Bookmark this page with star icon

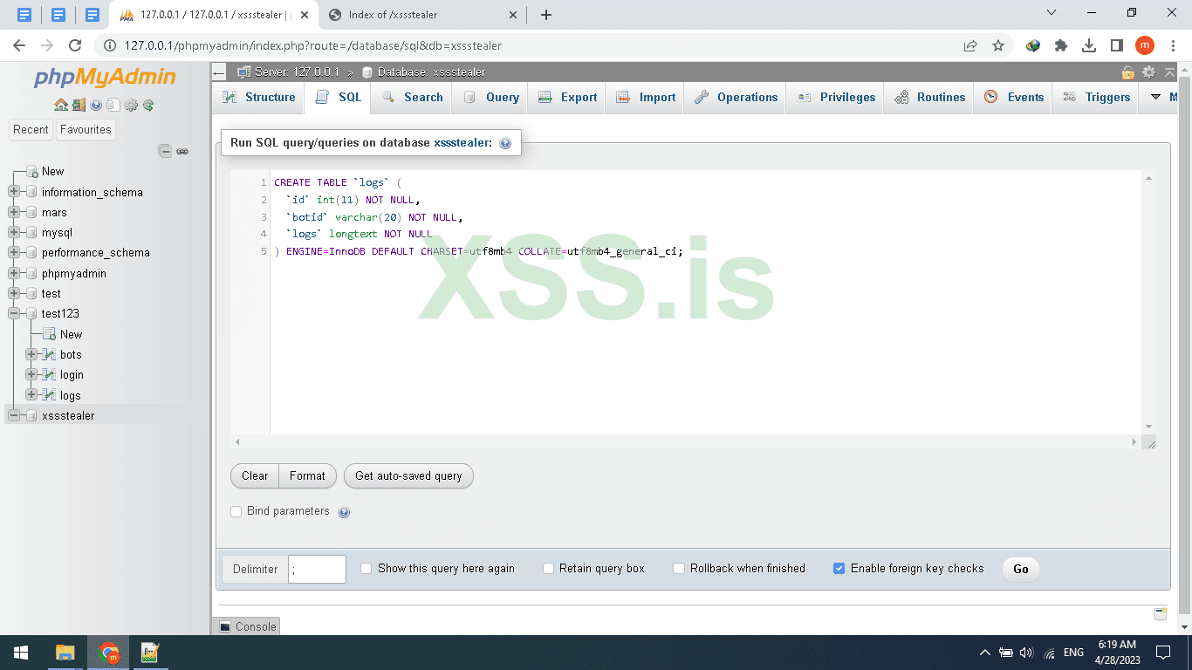click(x=998, y=45)
